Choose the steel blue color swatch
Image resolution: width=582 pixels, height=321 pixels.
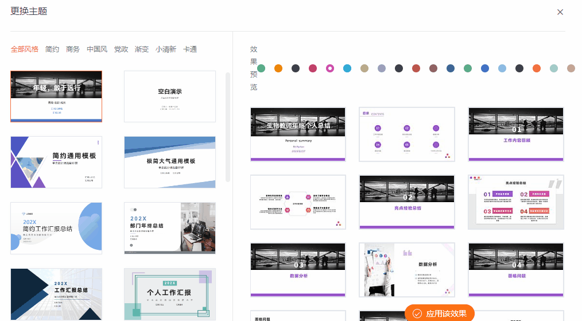(x=451, y=68)
